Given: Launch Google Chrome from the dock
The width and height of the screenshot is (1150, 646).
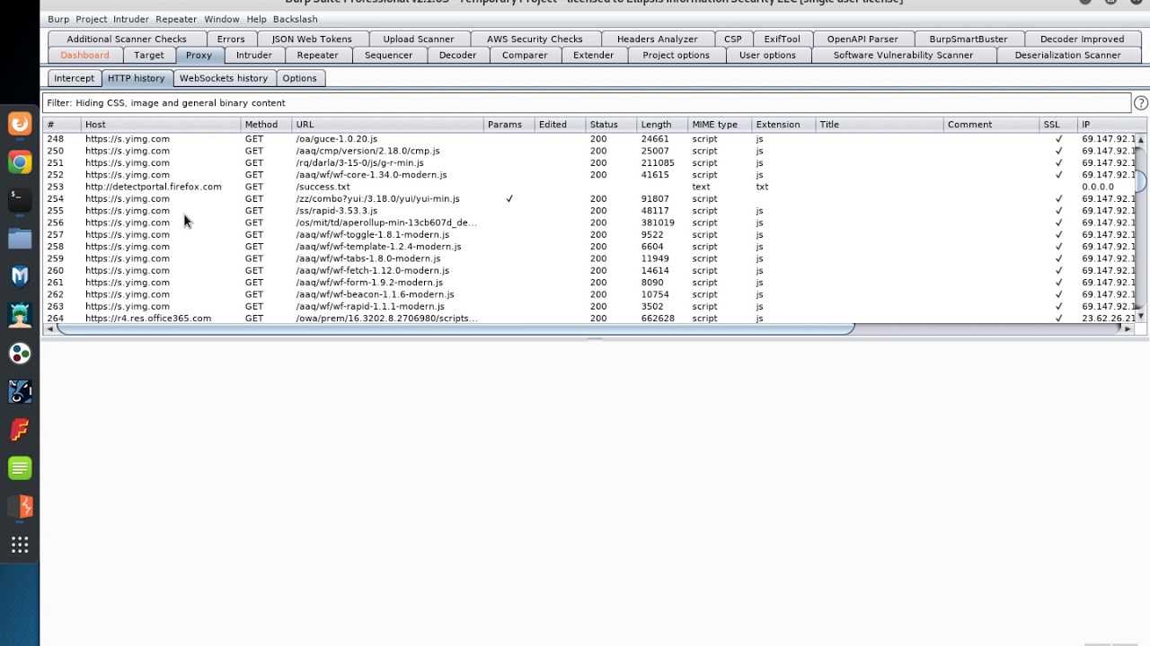Looking at the screenshot, I should [20, 162].
